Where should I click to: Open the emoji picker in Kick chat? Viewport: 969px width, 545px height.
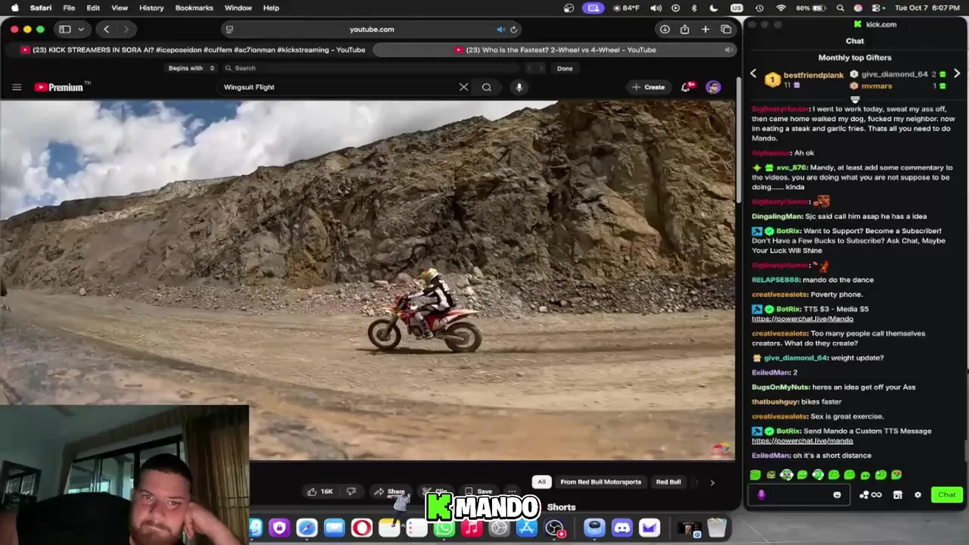837,495
